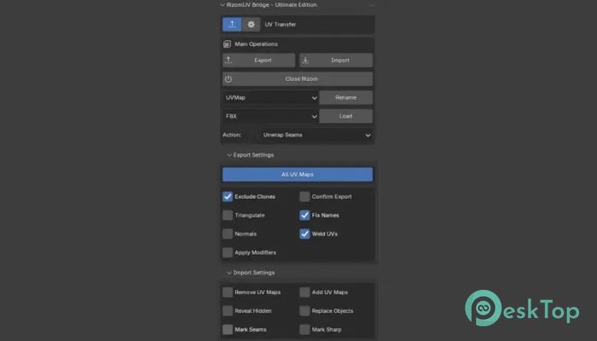The width and height of the screenshot is (597, 341).
Task: Toggle the All UV Maps button
Action: pos(298,174)
